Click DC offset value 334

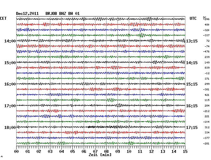point(207,132)
